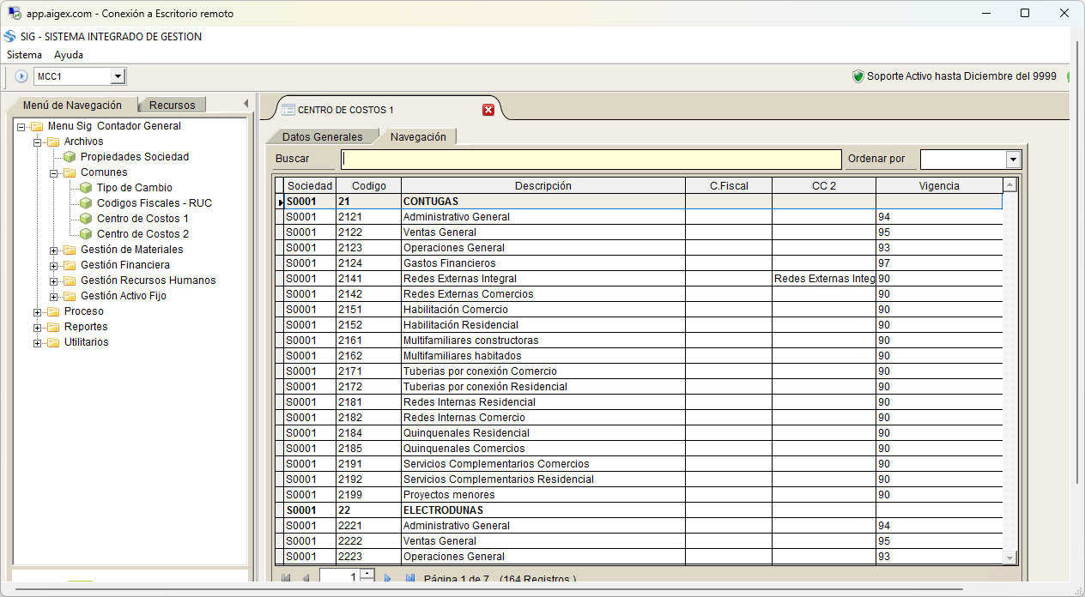Open the MCC1 combo box dropdown

(x=118, y=76)
